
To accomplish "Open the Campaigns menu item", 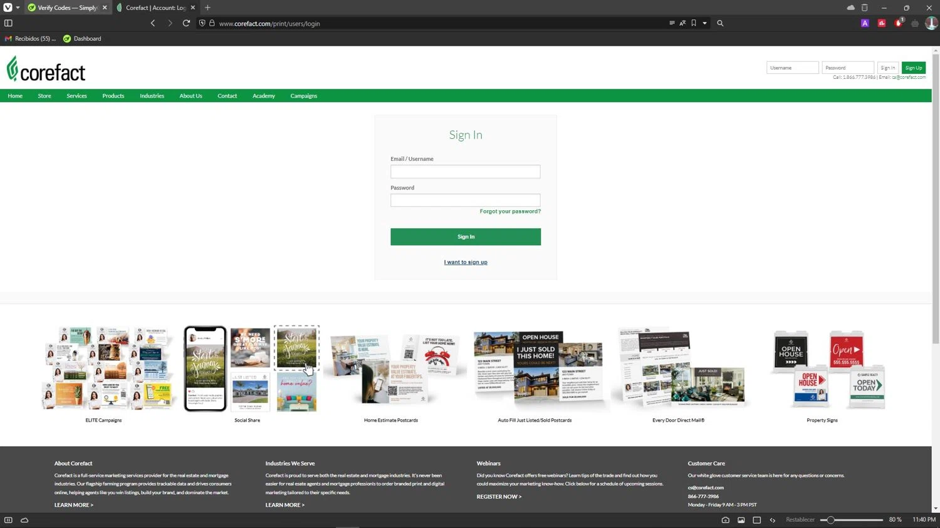I will pyautogui.click(x=304, y=96).
